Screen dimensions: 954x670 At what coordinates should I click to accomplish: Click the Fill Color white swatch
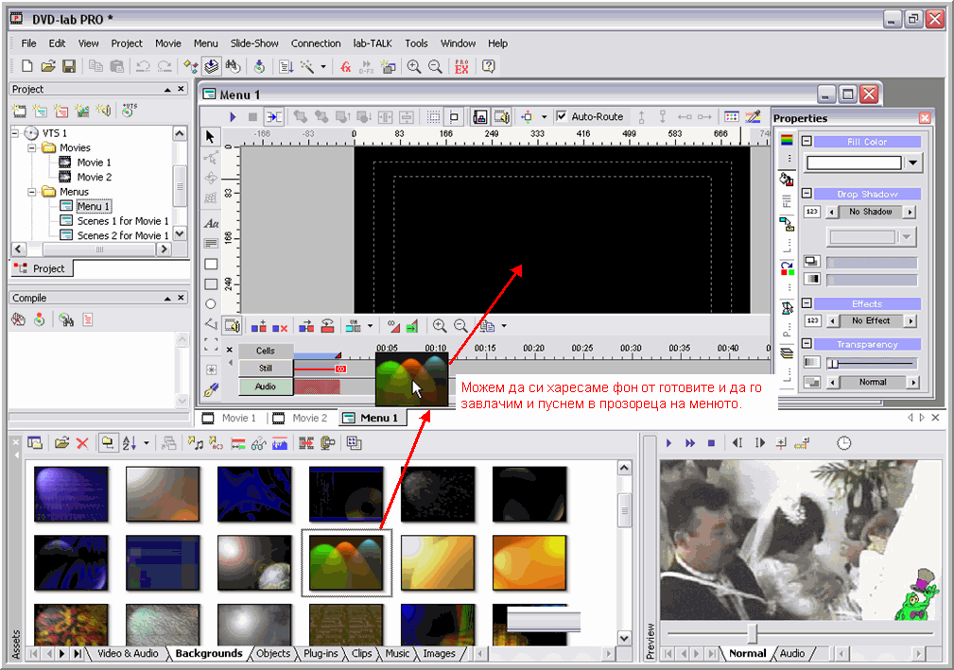point(854,163)
